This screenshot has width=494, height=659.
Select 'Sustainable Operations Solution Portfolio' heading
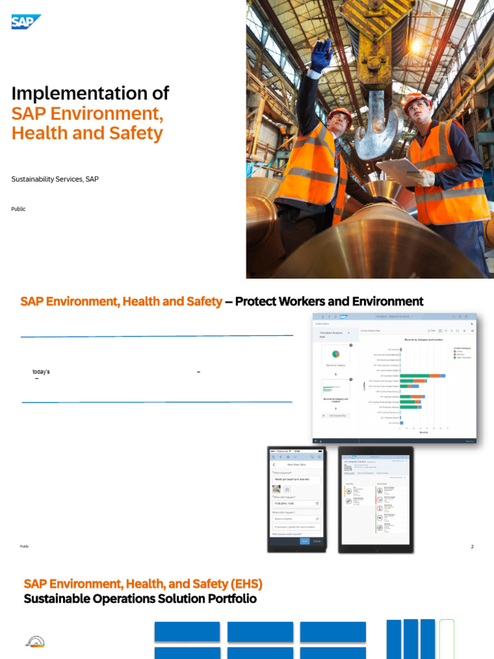[x=140, y=599]
